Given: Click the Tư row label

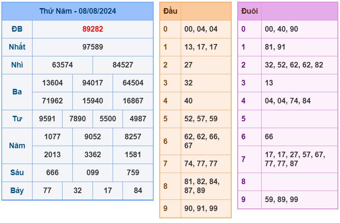Looking at the screenshot, I should pos(17,119).
